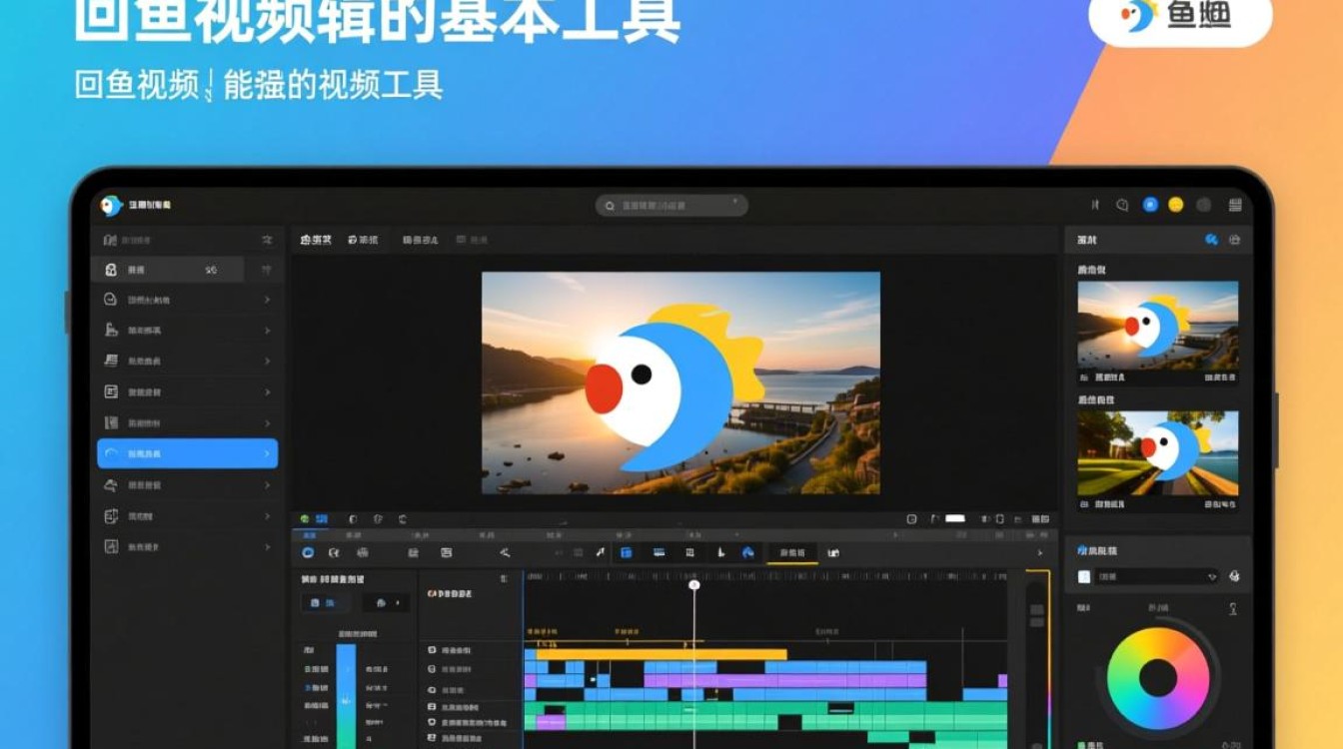Toggle the yellow status indicator in the top-right bar
Viewport: 1343px width, 749px height.
pyautogui.click(x=1175, y=203)
